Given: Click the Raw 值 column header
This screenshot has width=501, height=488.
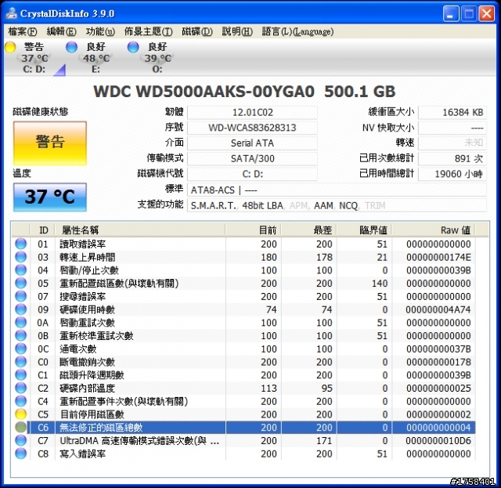Looking at the screenshot, I should pyautogui.click(x=434, y=230).
